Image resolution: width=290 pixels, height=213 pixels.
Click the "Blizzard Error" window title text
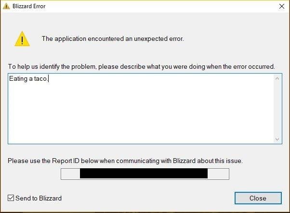[x=29, y=6]
